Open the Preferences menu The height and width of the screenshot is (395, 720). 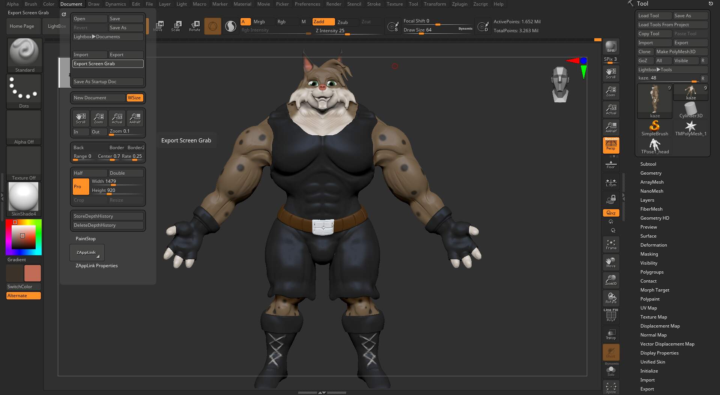(x=307, y=4)
